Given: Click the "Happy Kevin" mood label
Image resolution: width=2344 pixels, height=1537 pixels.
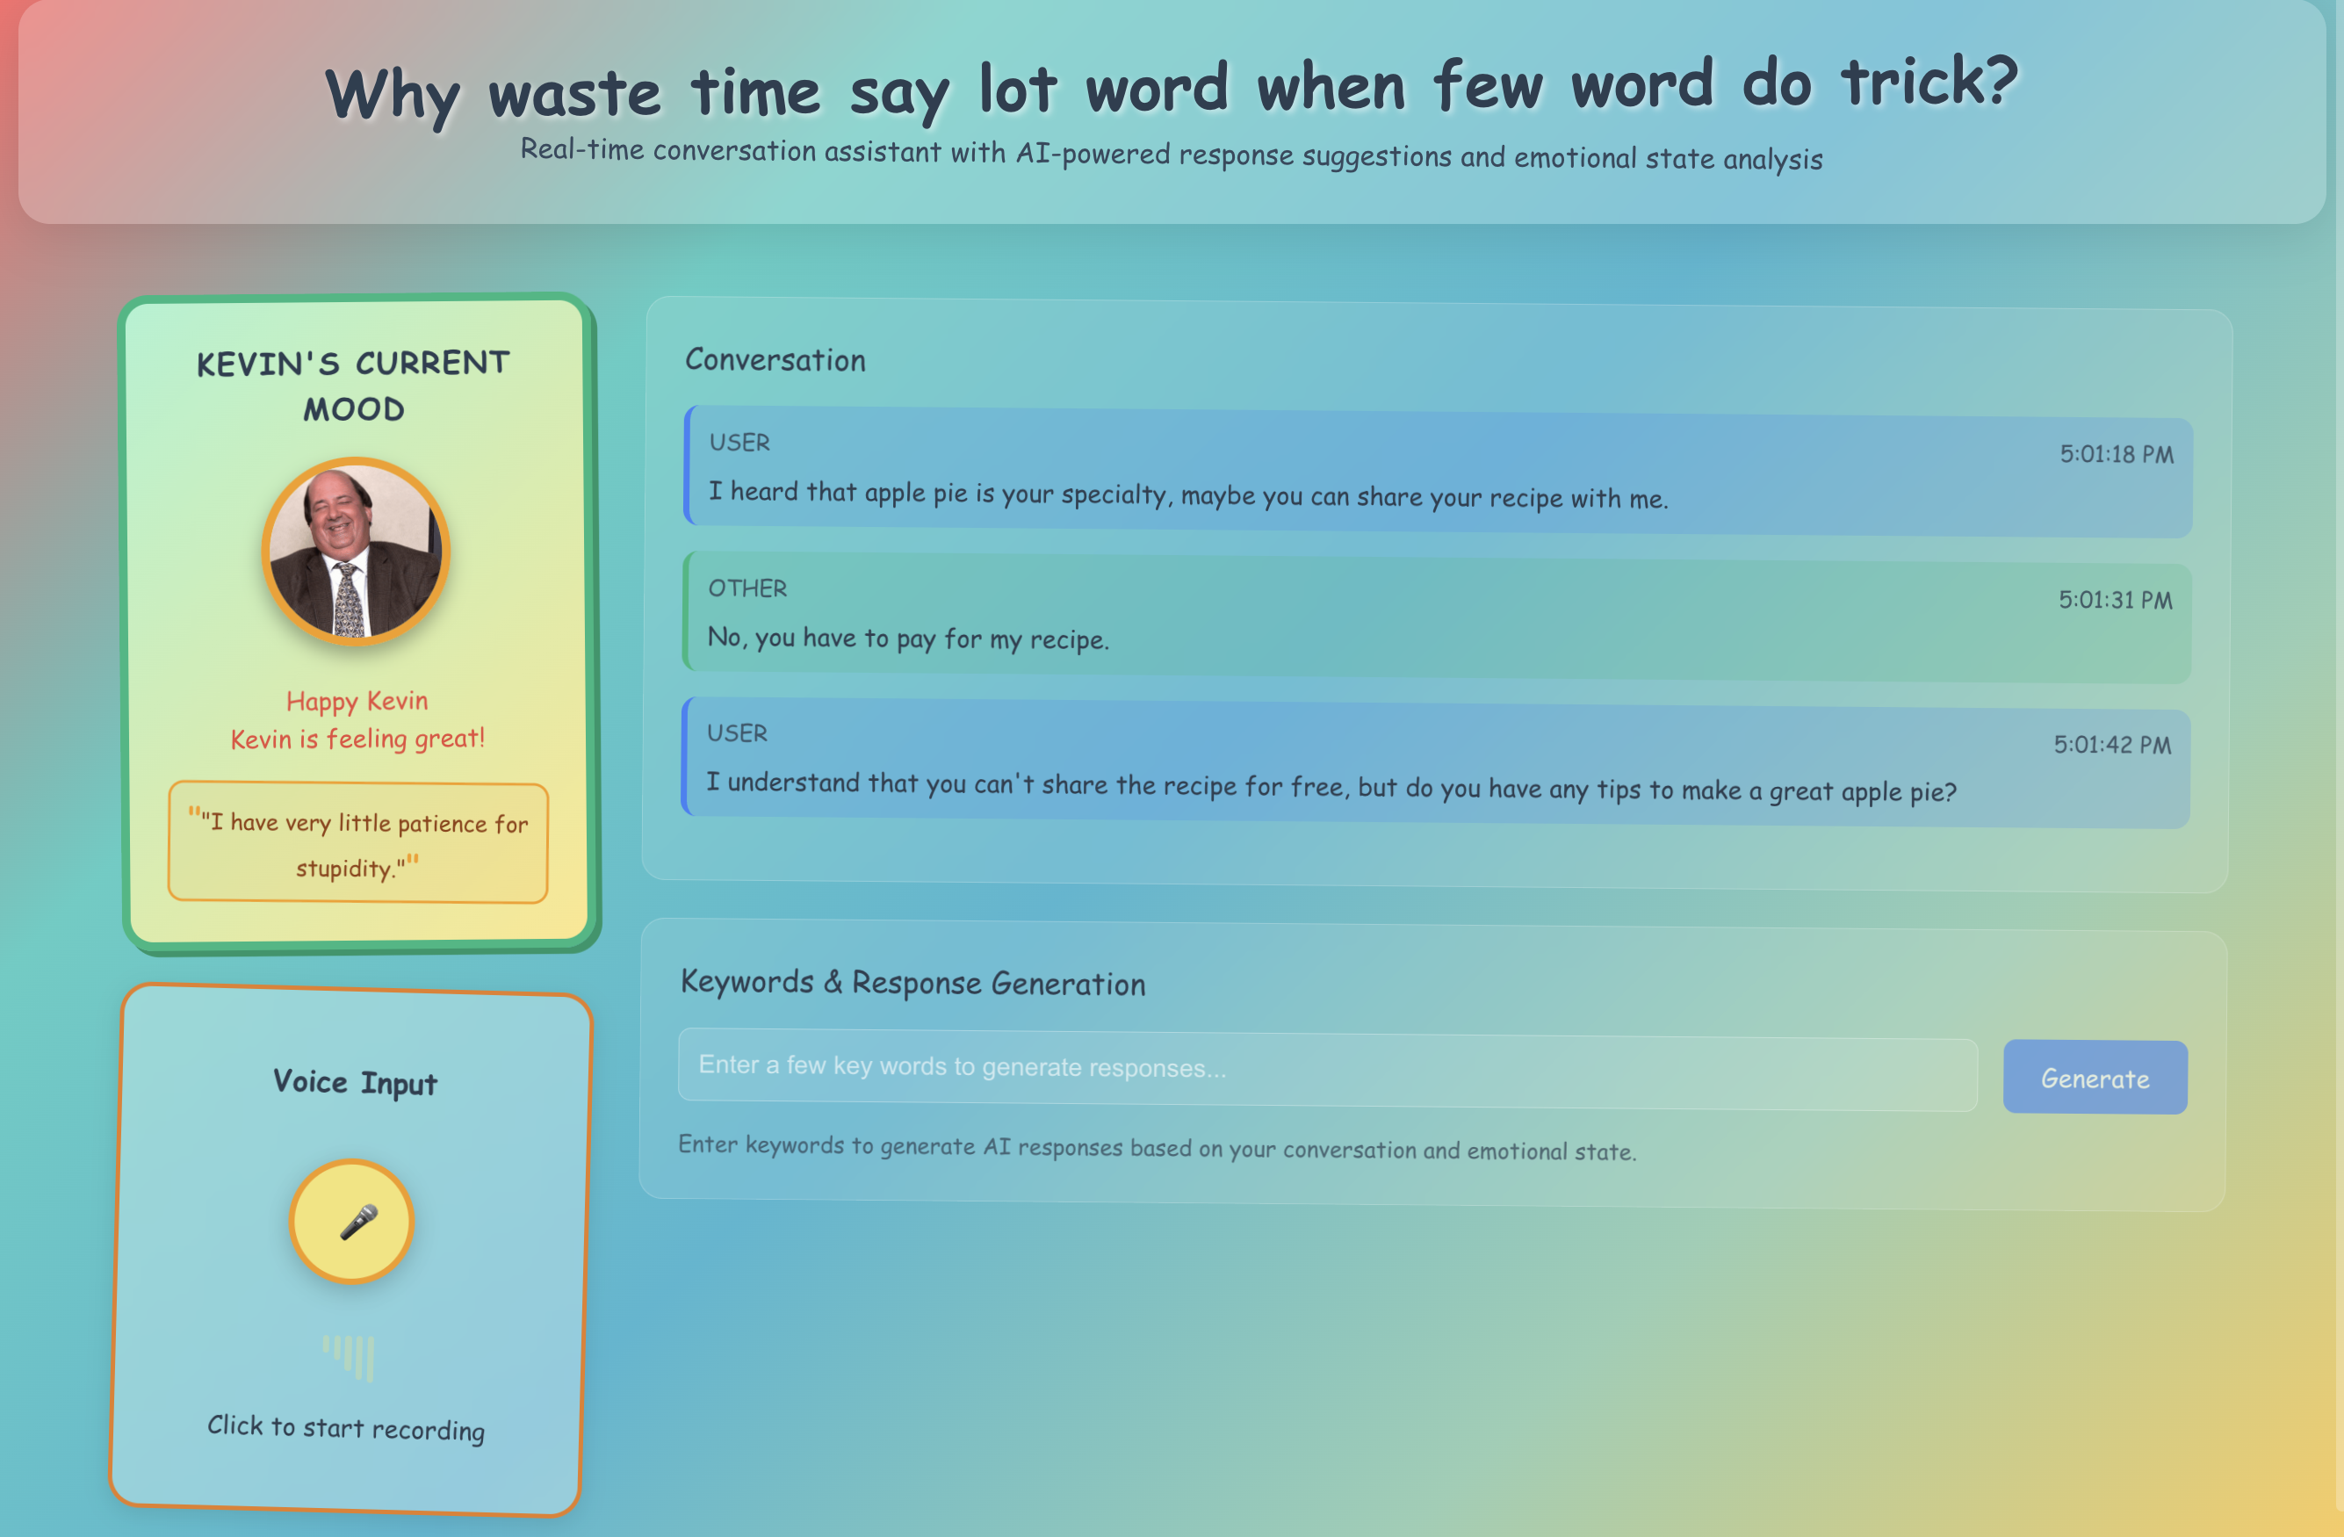Looking at the screenshot, I should coord(357,701).
